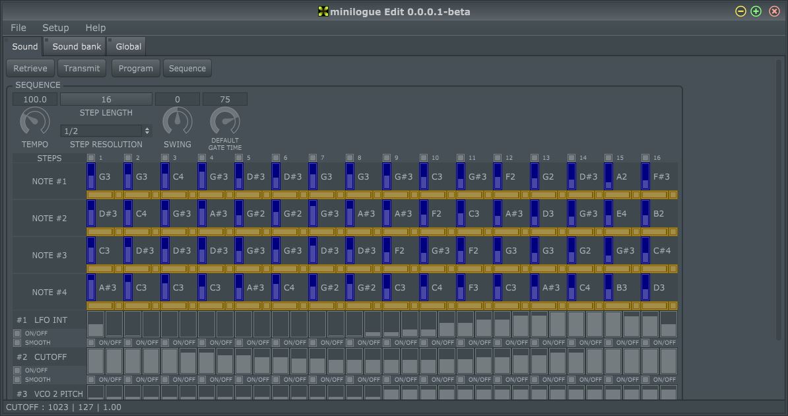Click the velocity bar beside NOTE #1 step 1

coord(91,176)
